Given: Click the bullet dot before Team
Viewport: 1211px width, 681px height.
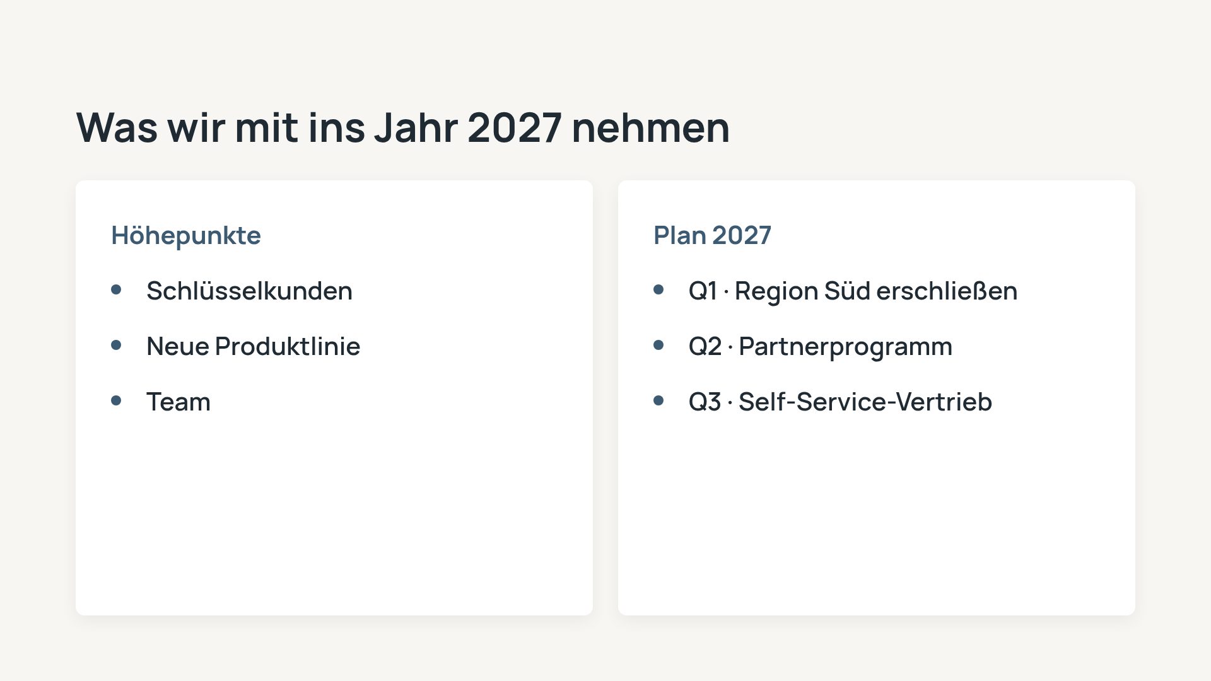Looking at the screenshot, I should coord(116,400).
